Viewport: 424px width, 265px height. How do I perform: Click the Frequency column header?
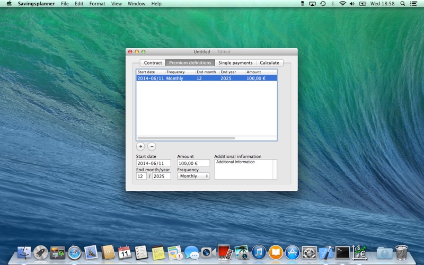tap(180, 72)
